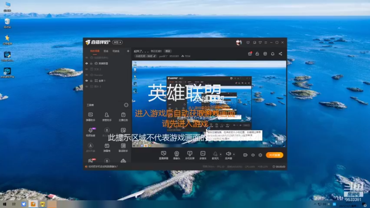Open the hamburger menu icon in title bar
The width and height of the screenshot is (370, 208).
tap(266, 43)
